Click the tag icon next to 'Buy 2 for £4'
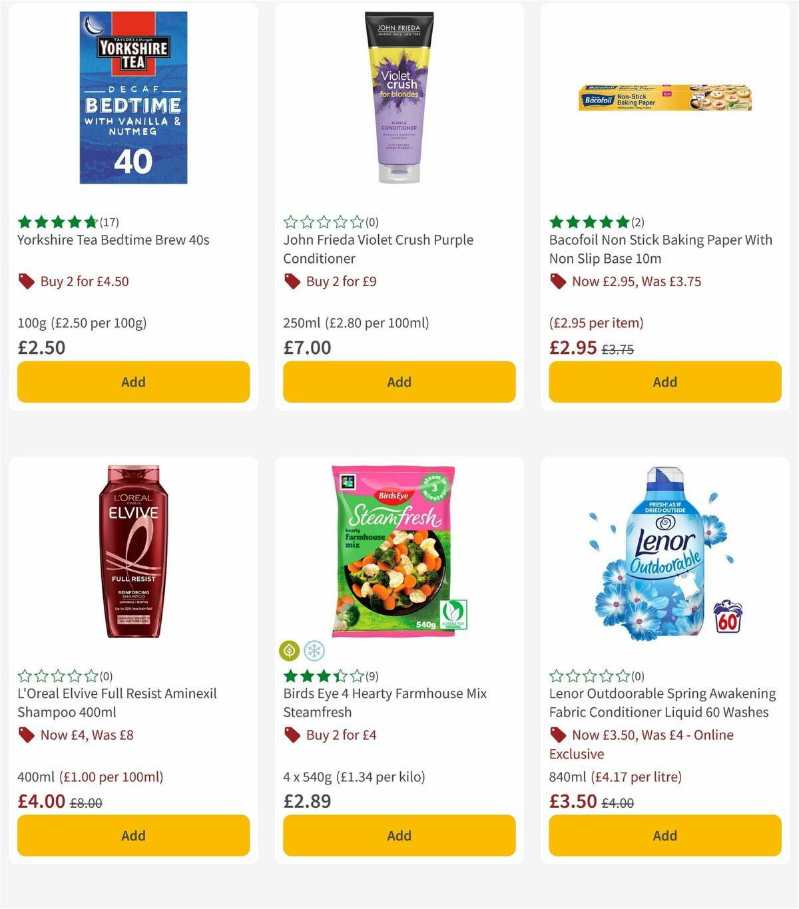Image resolution: width=799 pixels, height=909 pixels. (x=292, y=735)
